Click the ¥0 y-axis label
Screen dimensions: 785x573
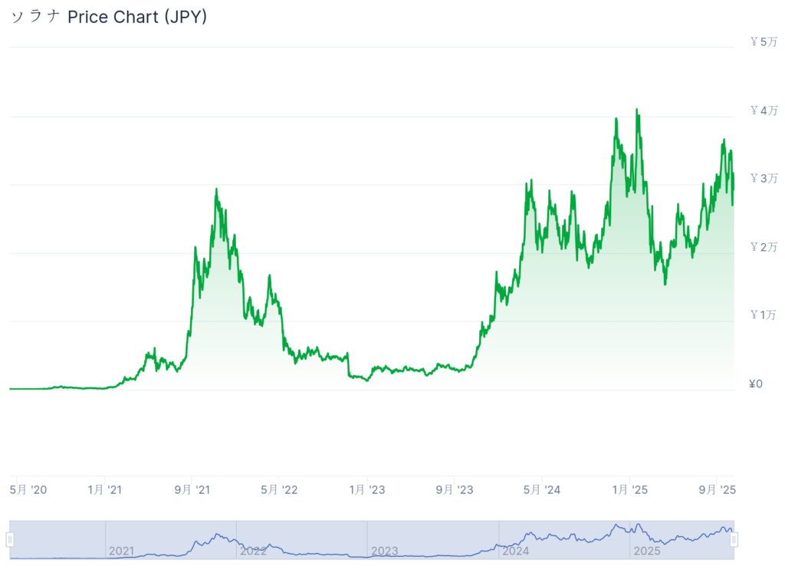[x=756, y=384]
